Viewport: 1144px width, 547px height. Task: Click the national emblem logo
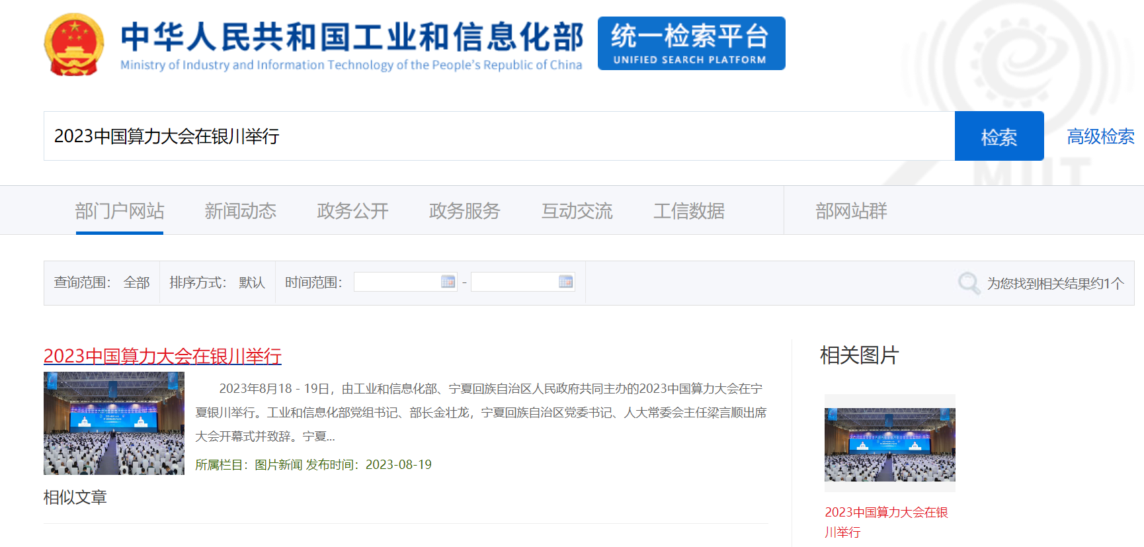[x=74, y=44]
